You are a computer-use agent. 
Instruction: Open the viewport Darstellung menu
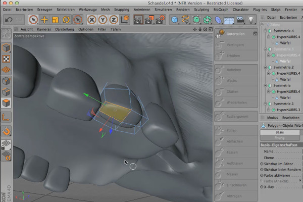65,29
